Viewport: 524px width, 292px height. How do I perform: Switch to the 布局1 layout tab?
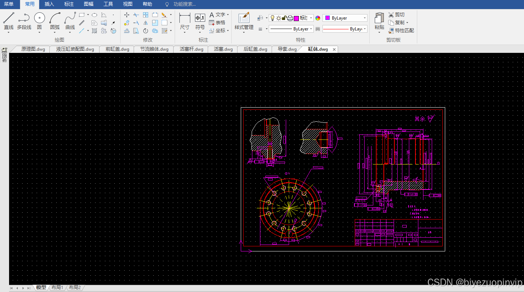click(57, 288)
